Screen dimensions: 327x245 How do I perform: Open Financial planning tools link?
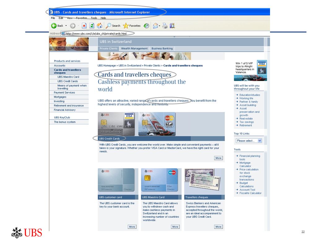tap(250, 158)
